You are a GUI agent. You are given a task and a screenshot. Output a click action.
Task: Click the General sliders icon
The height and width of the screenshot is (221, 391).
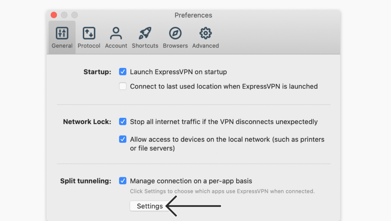point(62,33)
